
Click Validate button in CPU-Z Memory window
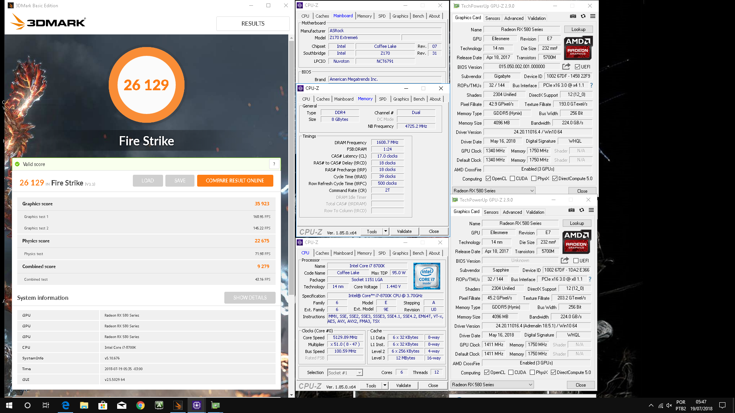pos(404,231)
